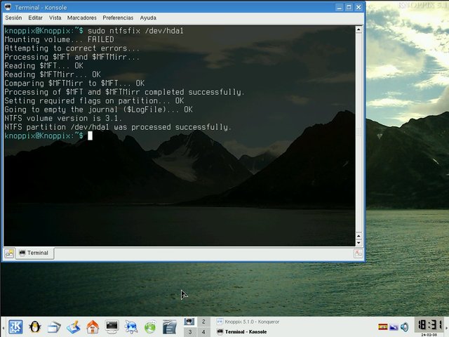Click Konsole title bar window icon

pos(8,7)
